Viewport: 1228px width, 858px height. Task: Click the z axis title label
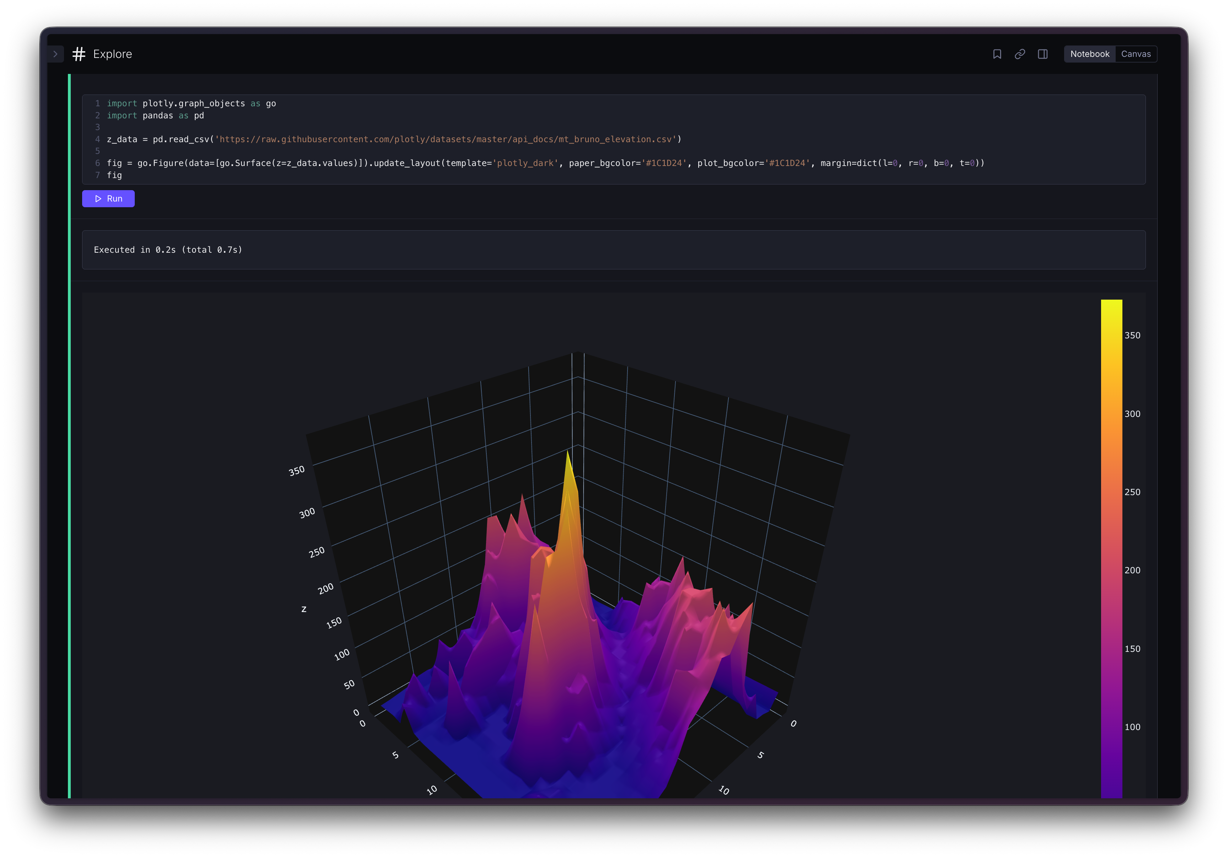pos(304,609)
